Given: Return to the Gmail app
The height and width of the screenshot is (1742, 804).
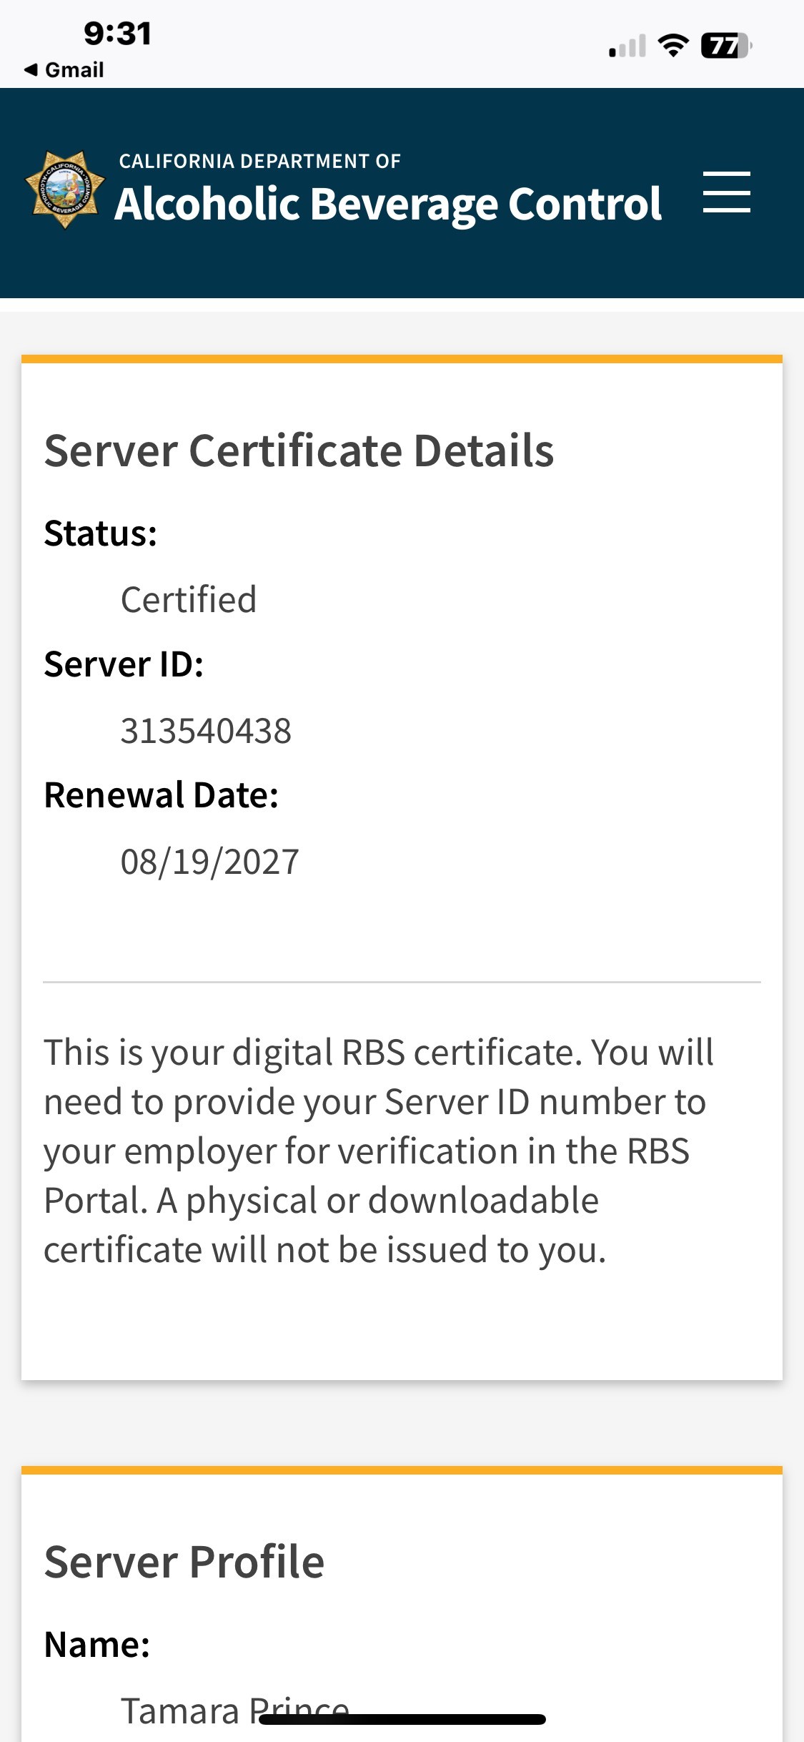Looking at the screenshot, I should [74, 70].
